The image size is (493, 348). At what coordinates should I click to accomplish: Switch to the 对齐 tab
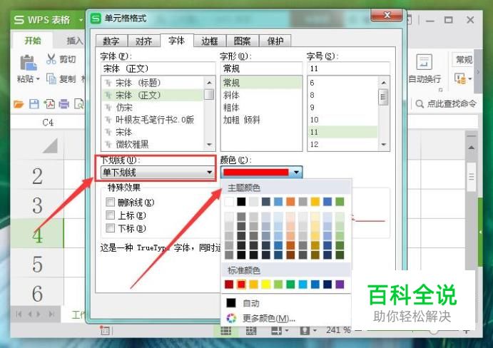tap(143, 41)
